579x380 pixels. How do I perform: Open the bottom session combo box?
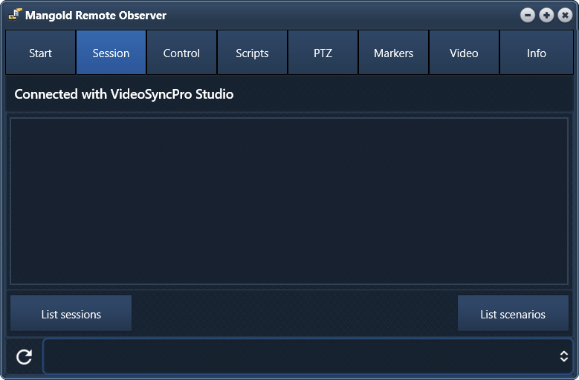(308, 356)
